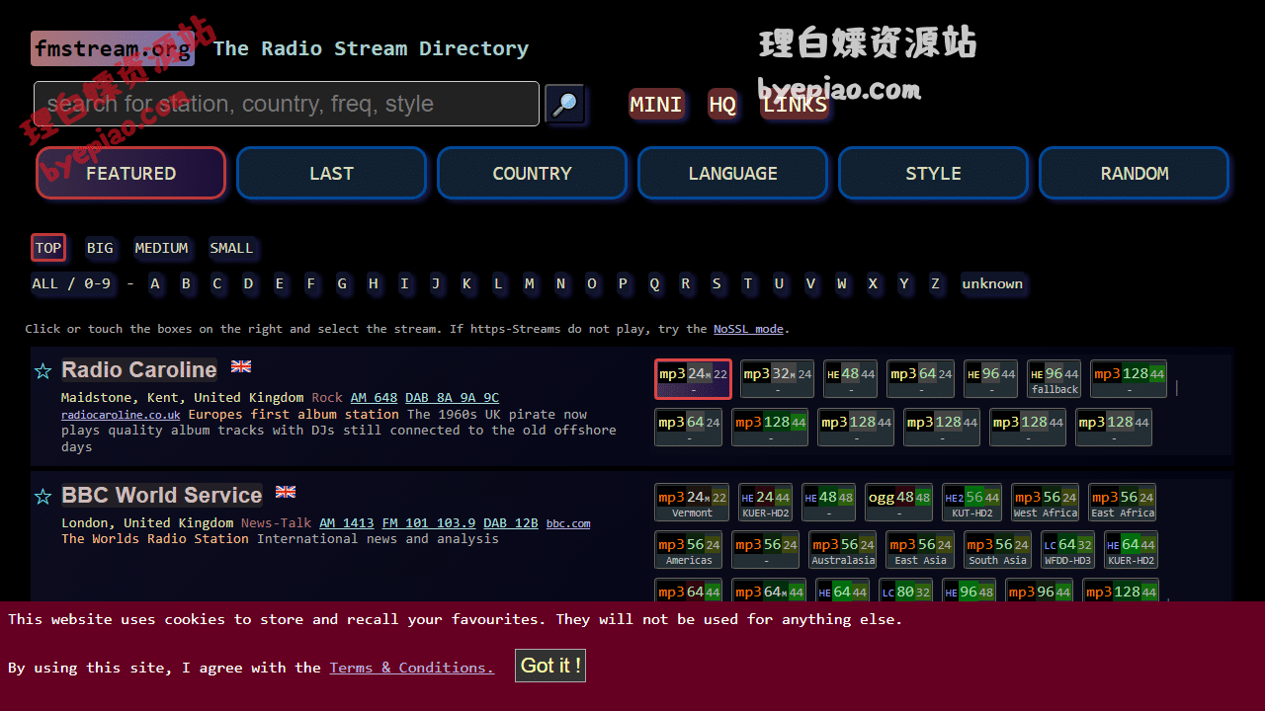The height and width of the screenshot is (711, 1265).
Task: Open the LANGUAGE tab
Action: pos(732,173)
